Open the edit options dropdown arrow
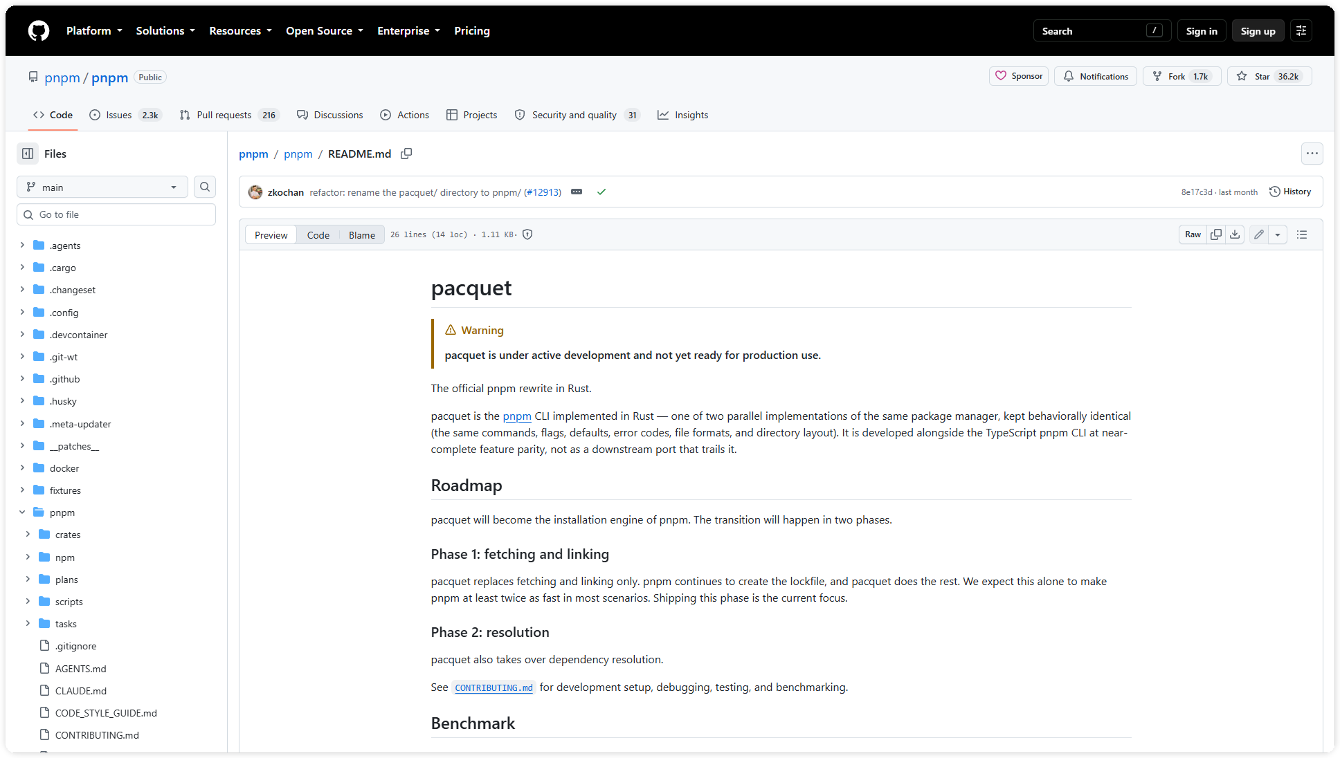The height and width of the screenshot is (758, 1340). coord(1278,234)
